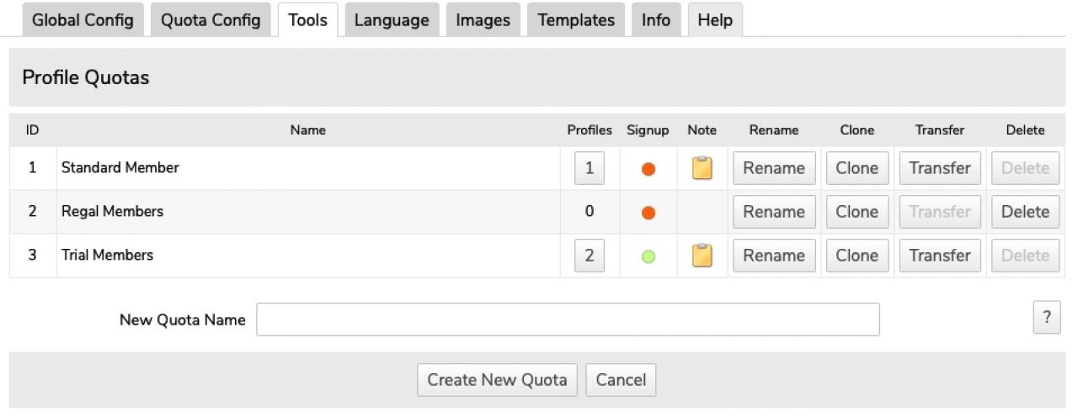Open the Help tab
The image size is (1078, 417).
(715, 20)
